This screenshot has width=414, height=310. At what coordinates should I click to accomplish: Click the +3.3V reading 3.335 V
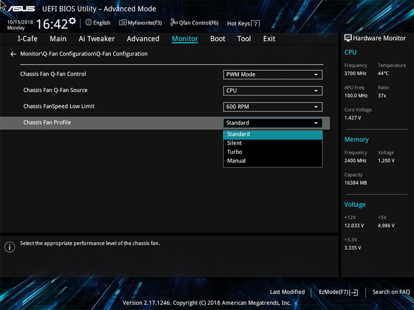[x=352, y=248]
